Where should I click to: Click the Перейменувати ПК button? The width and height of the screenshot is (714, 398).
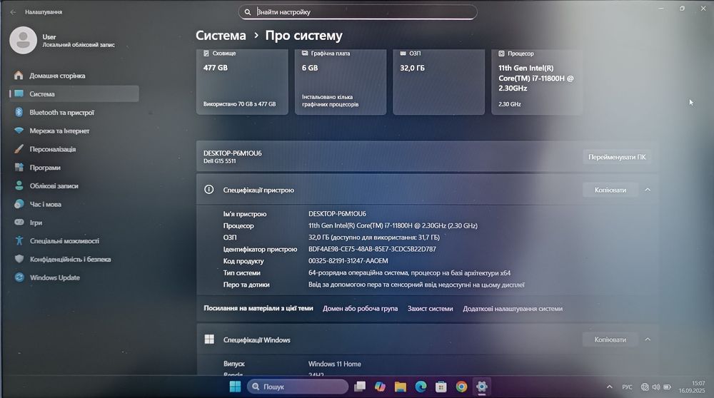point(617,157)
